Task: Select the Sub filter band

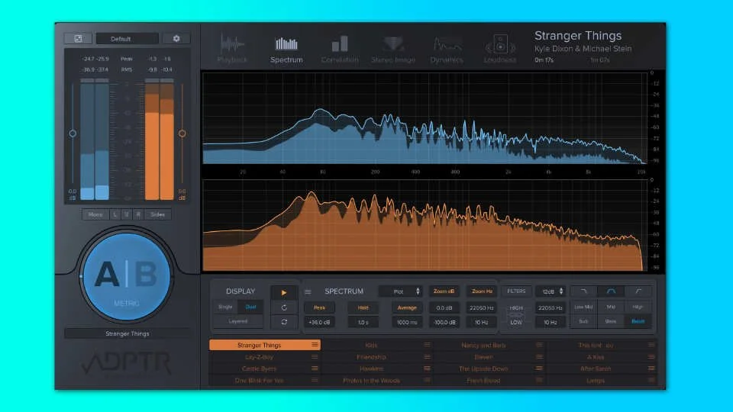Action: (583, 321)
